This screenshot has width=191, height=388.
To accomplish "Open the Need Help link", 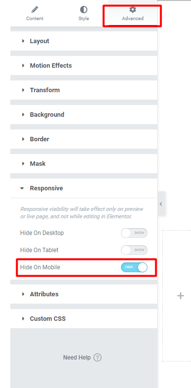I will pyautogui.click(x=77, y=358).
